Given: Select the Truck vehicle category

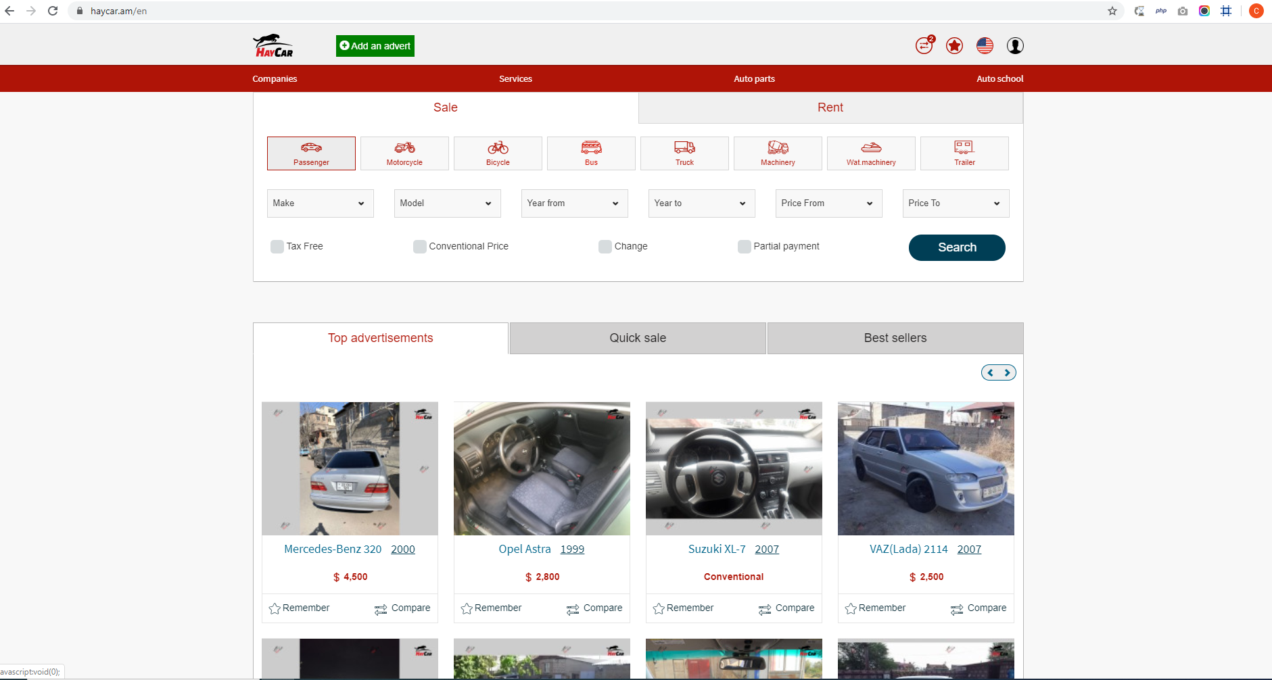Looking at the screenshot, I should (684, 153).
